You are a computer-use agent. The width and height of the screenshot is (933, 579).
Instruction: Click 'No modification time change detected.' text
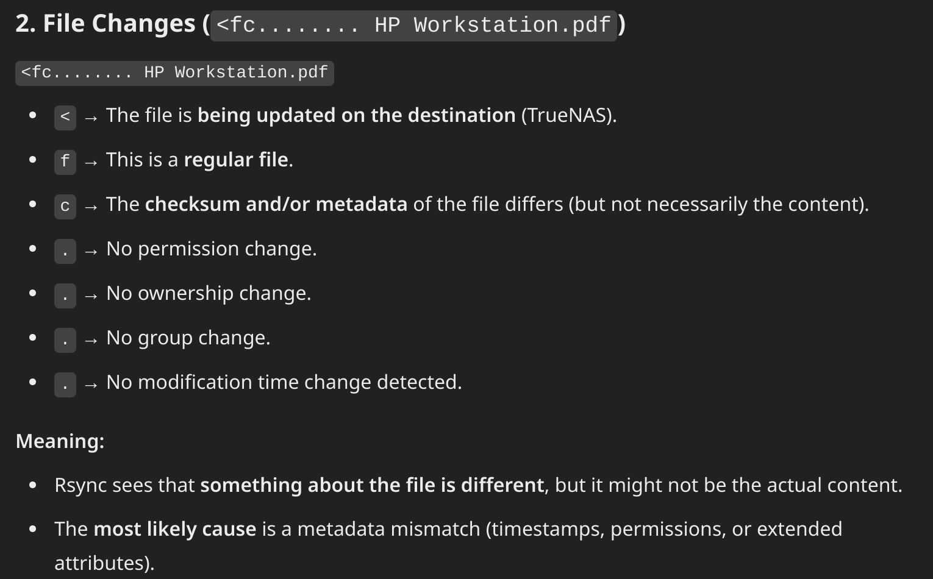tap(284, 382)
